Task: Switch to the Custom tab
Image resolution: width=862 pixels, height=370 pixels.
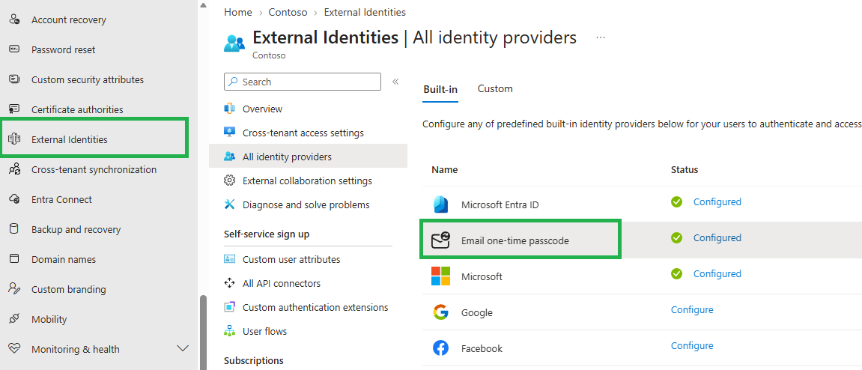Action: tap(495, 88)
